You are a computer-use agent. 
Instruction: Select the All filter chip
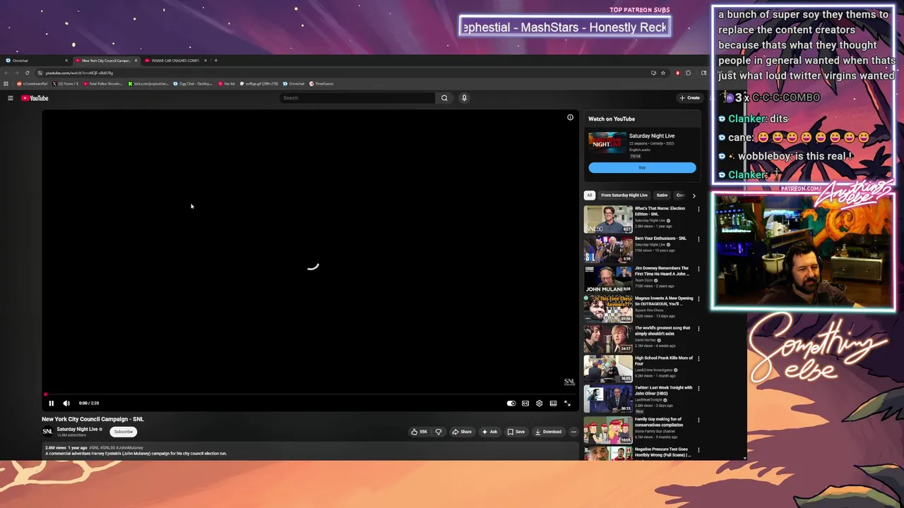[589, 195]
